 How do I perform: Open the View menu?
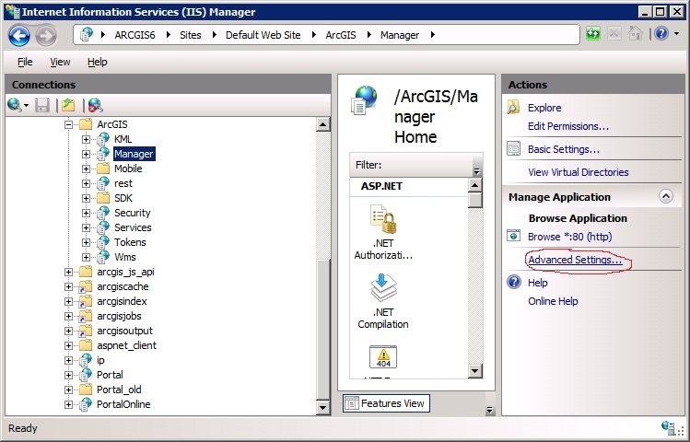[x=60, y=62]
